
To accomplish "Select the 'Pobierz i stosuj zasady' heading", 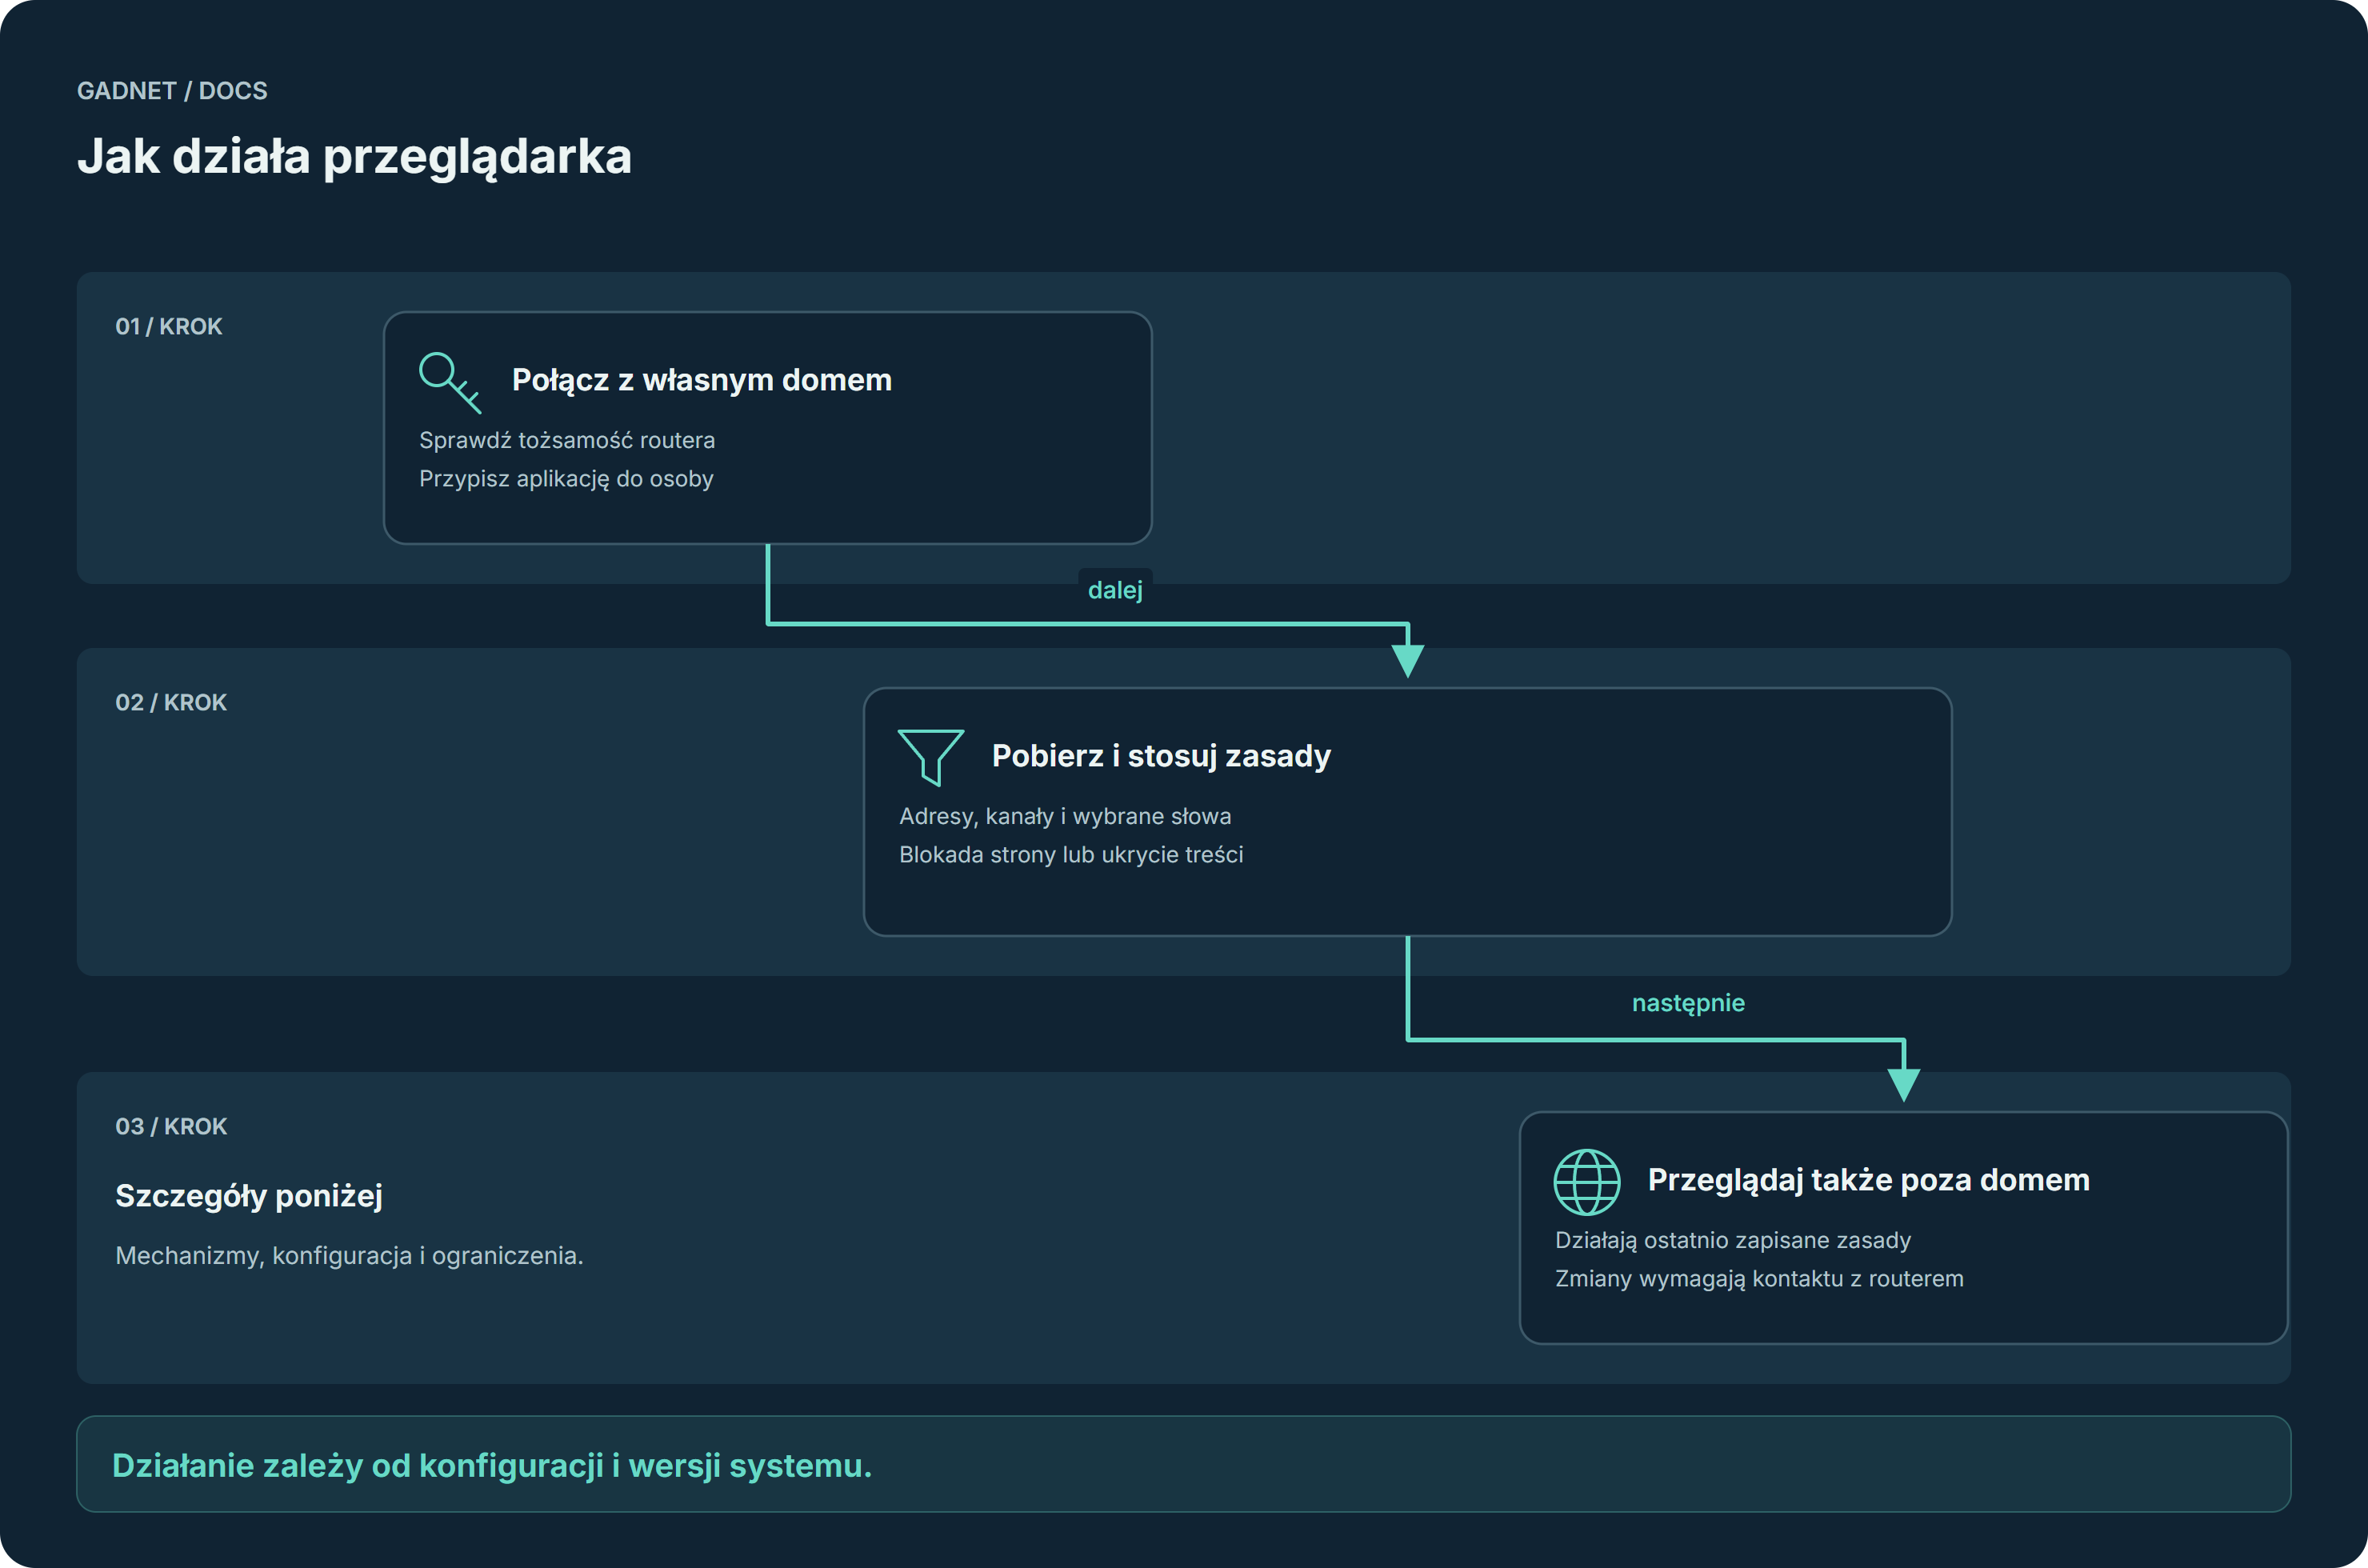I will pyautogui.click(x=1161, y=756).
